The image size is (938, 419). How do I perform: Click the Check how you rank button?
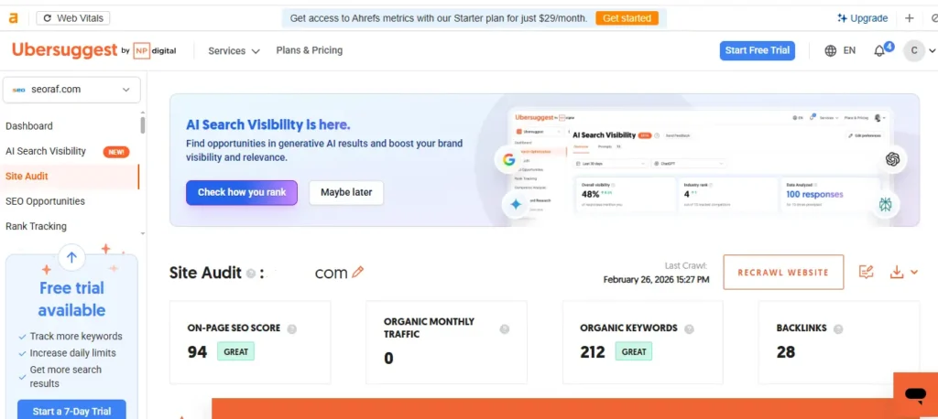[242, 192]
